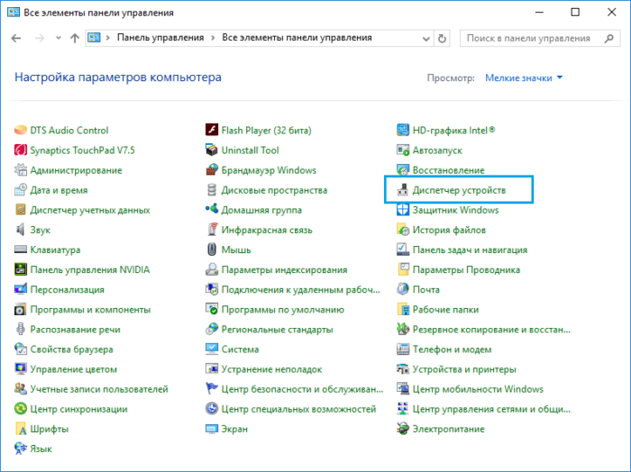631x472 pixels.
Task: Click the Брандмауэр Windows icon
Action: pos(212,170)
